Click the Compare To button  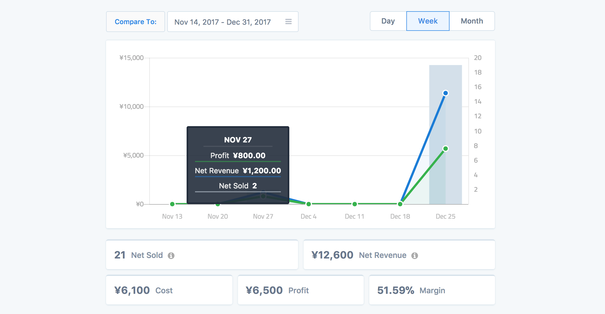(x=136, y=22)
